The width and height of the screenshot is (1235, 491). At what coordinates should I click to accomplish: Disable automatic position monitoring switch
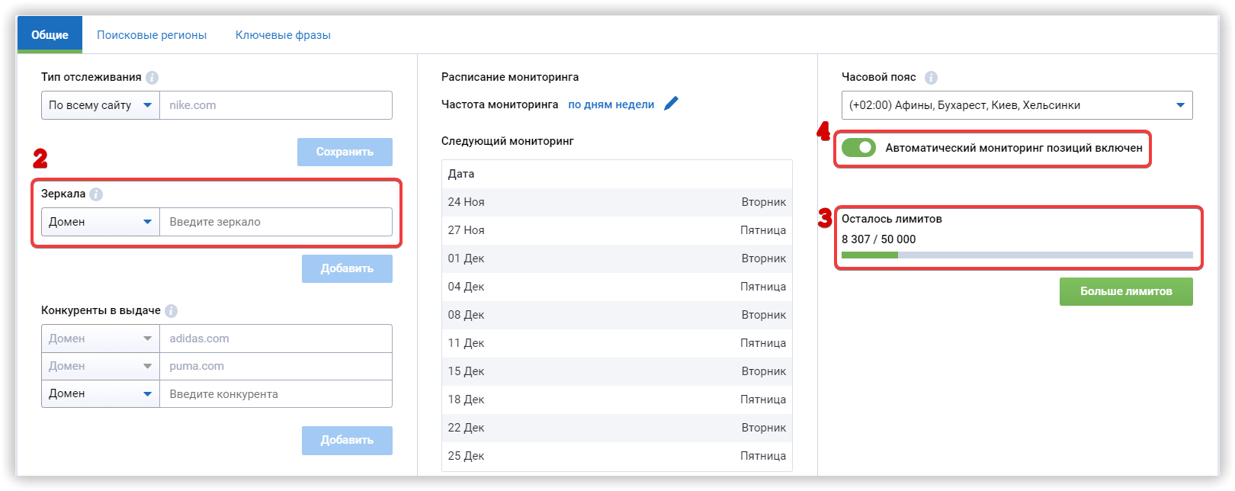[859, 148]
